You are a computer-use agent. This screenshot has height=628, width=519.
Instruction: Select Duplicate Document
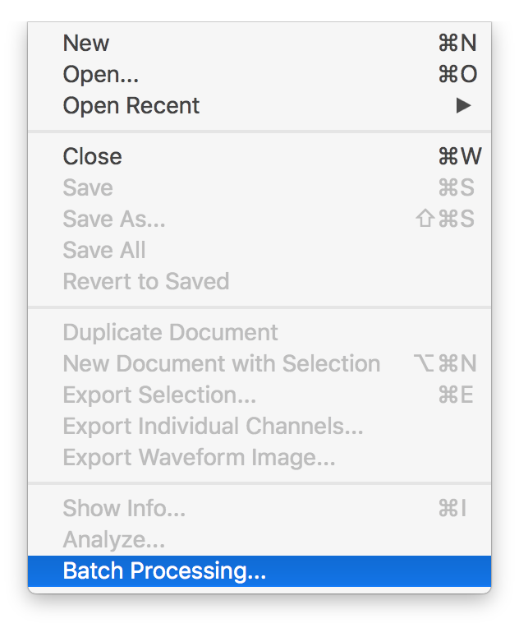point(170,333)
